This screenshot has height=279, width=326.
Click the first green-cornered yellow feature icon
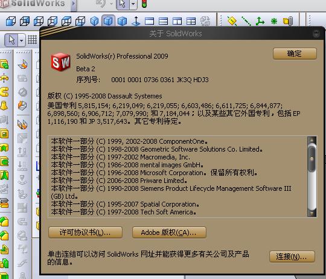[x=4, y=222]
